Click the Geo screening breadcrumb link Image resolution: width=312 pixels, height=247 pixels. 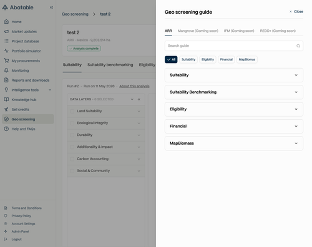coord(75,14)
